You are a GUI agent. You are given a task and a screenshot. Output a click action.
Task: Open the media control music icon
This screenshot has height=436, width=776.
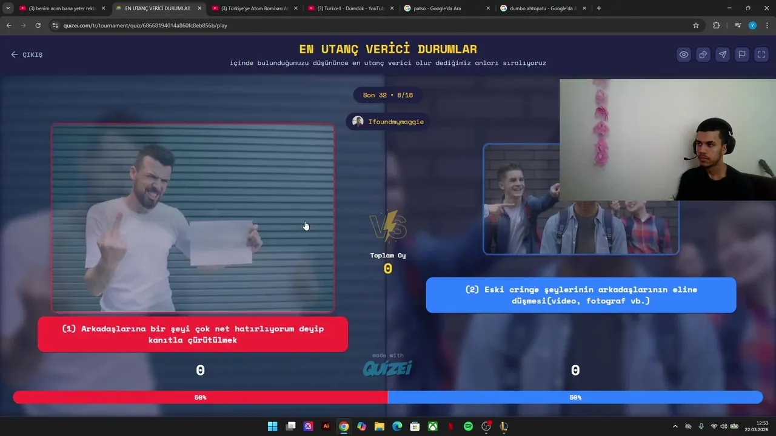point(737,25)
